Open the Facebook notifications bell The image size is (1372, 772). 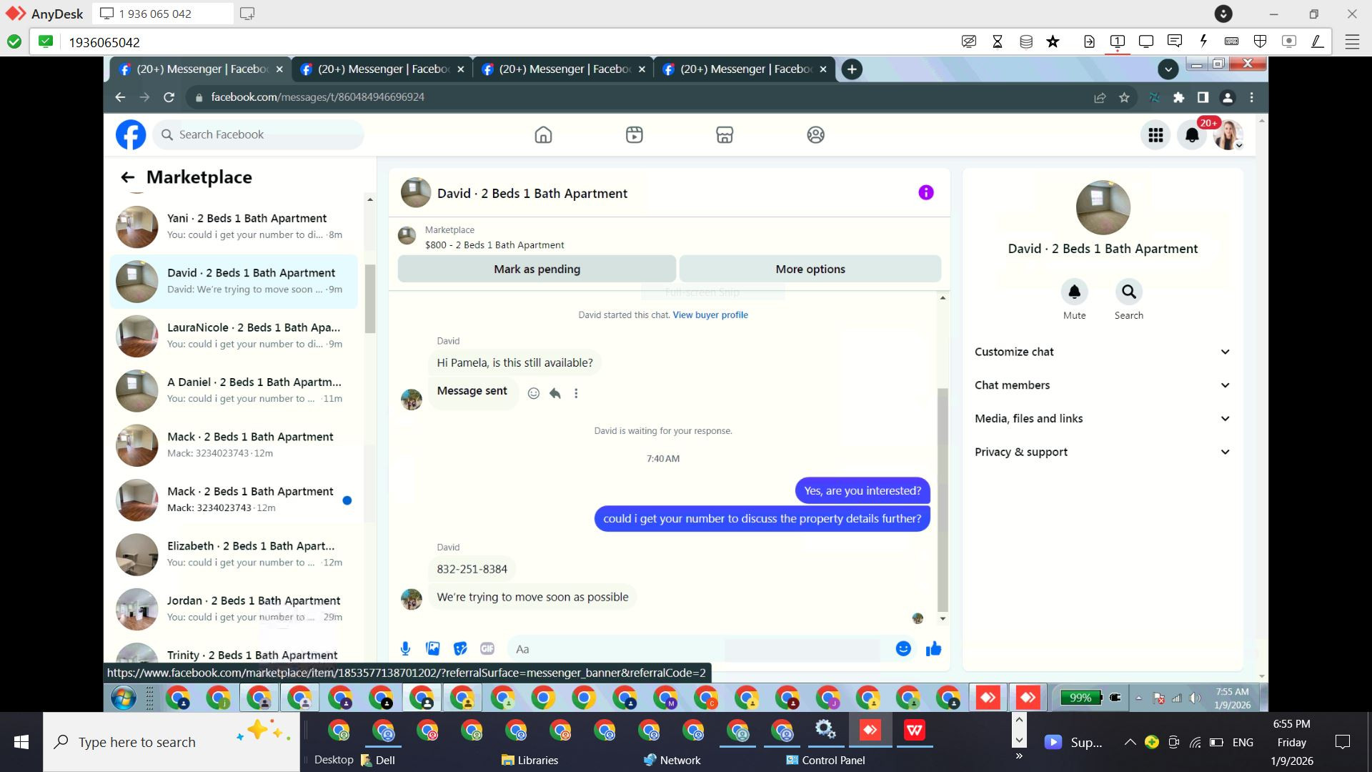click(1191, 135)
